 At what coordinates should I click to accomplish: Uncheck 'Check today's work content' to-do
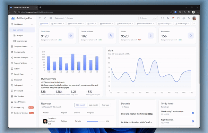point(193,113)
